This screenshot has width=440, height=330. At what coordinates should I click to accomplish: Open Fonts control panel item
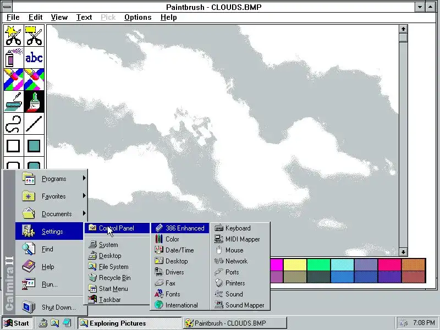(180, 294)
